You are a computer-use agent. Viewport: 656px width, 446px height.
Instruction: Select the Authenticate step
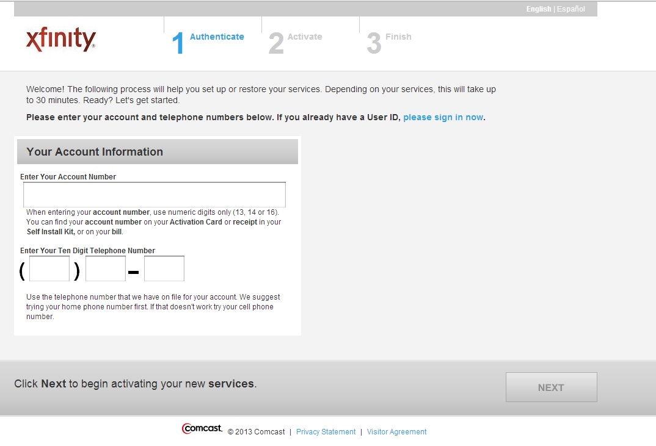[x=217, y=37]
